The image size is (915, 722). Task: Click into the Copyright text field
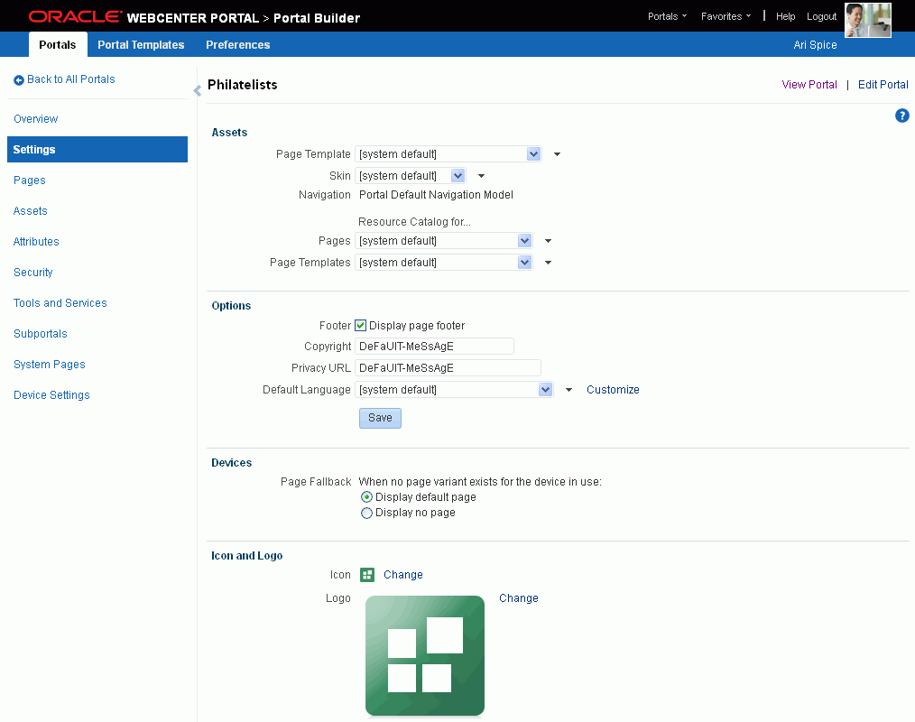(x=434, y=347)
